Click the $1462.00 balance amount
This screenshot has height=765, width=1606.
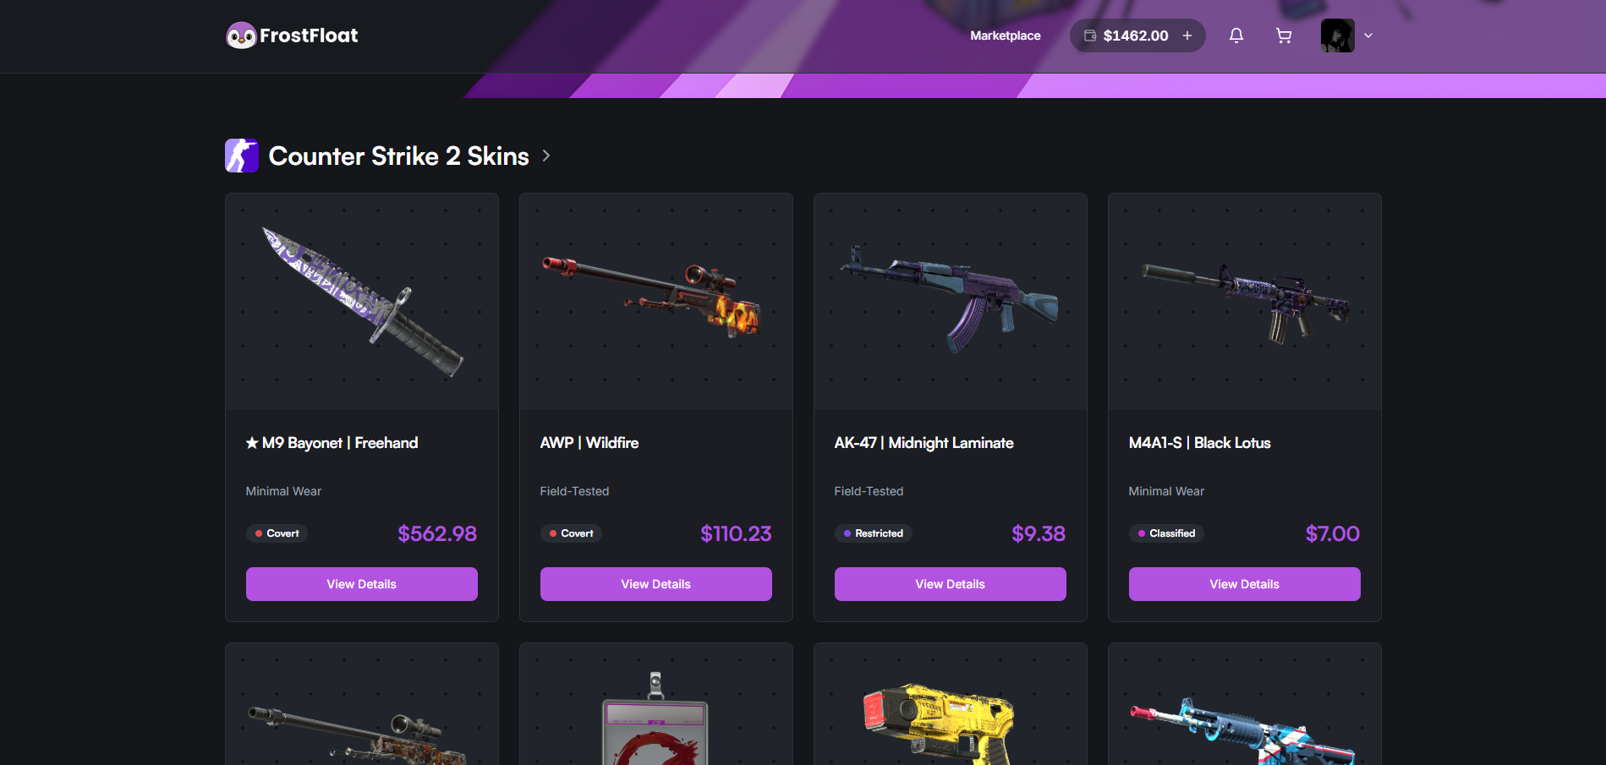click(x=1136, y=36)
